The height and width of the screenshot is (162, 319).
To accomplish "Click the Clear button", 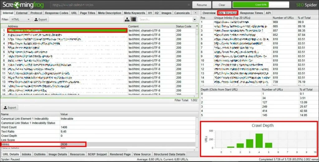I will click(222, 5).
